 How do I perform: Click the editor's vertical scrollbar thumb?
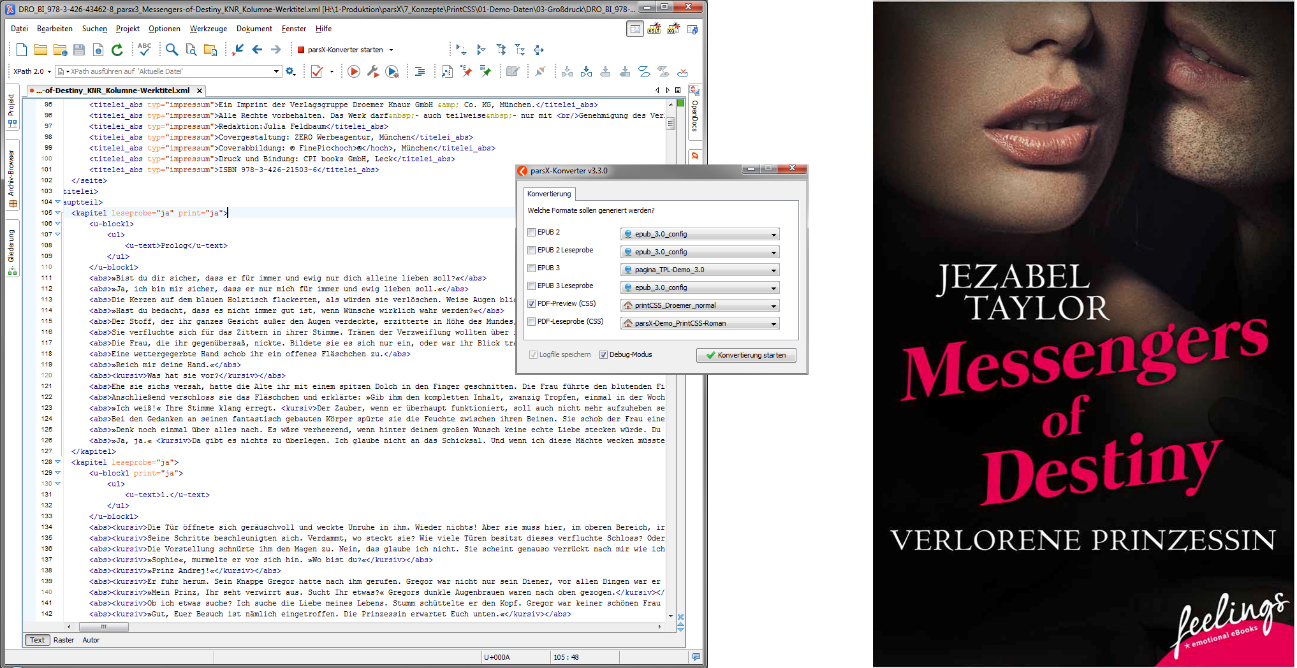coord(671,124)
